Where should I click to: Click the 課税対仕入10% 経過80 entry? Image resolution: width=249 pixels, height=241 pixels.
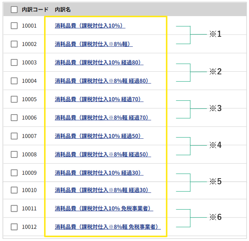[x=99, y=62]
